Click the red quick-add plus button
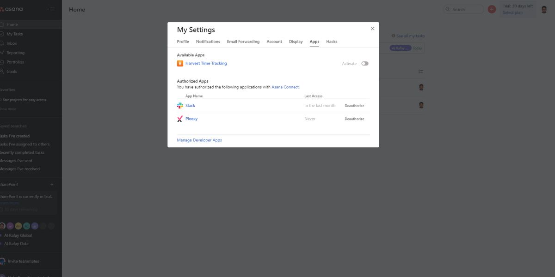Screen dimensions: 555x277 492,9
